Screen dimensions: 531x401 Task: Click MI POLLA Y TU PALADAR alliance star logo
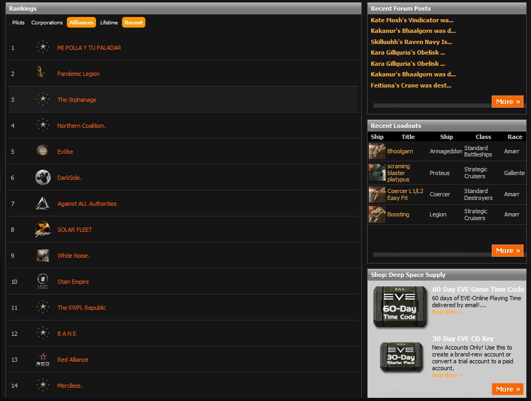[43, 47]
